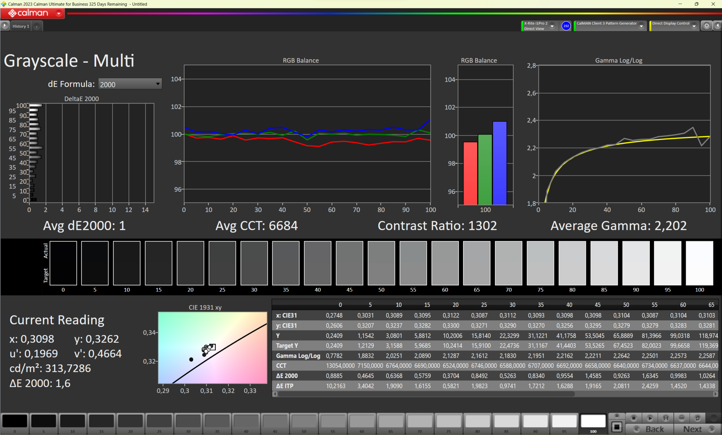Open the dE Formula dropdown
722x435 pixels.
click(x=130, y=84)
